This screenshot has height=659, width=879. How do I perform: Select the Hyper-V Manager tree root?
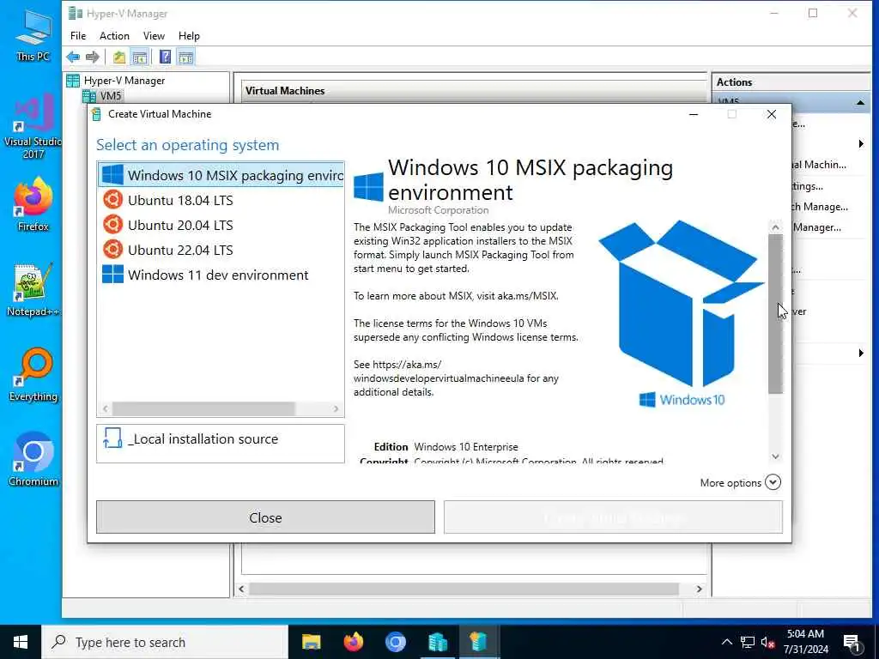click(124, 81)
